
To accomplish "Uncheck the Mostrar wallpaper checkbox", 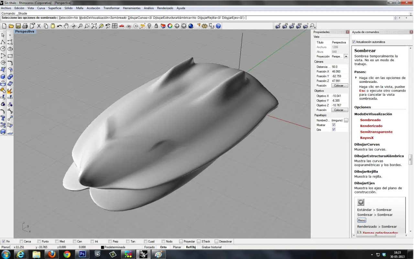I will click(x=334, y=125).
